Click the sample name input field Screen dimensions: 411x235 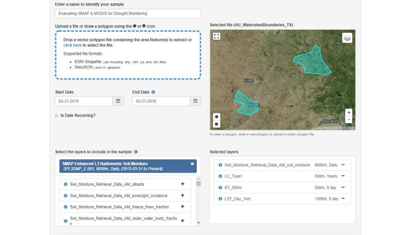pos(128,13)
